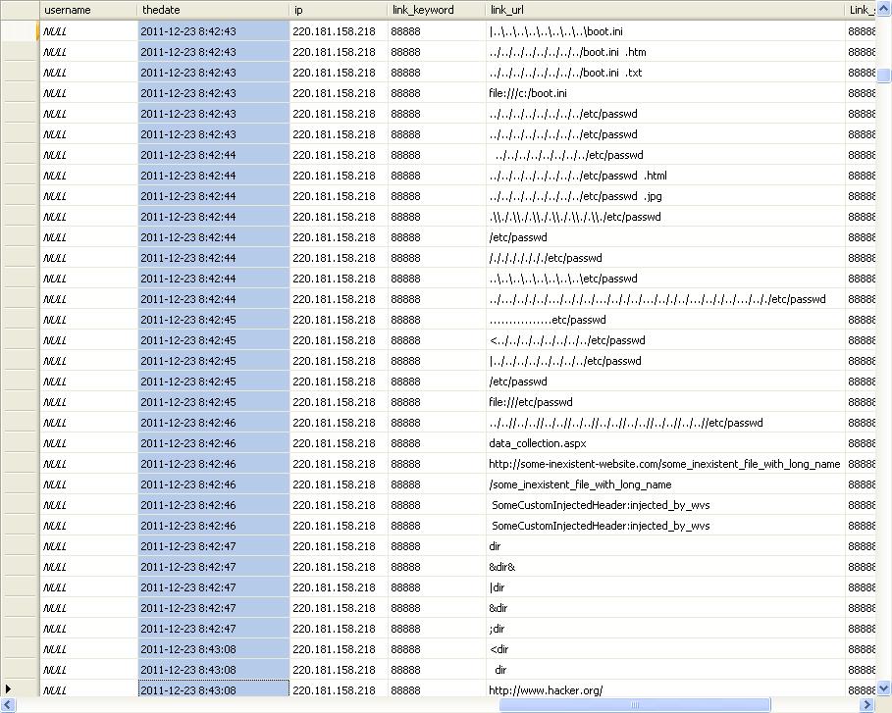
Task: Click the current-row arrow indicator in row header
Action: click(x=10, y=690)
